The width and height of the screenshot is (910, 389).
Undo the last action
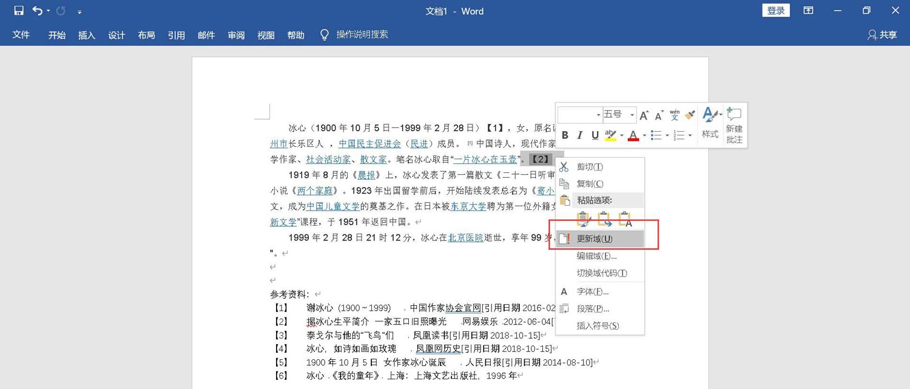point(38,11)
